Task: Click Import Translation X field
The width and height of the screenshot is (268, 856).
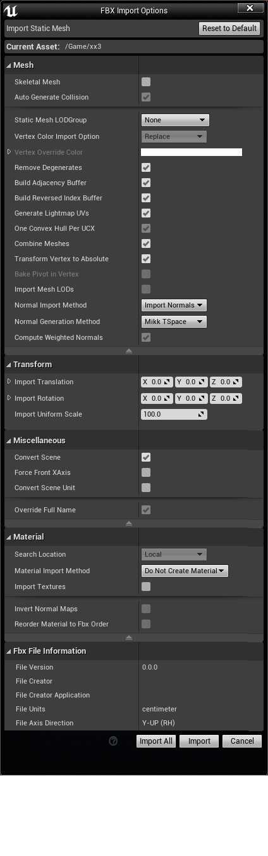Action: point(157,382)
